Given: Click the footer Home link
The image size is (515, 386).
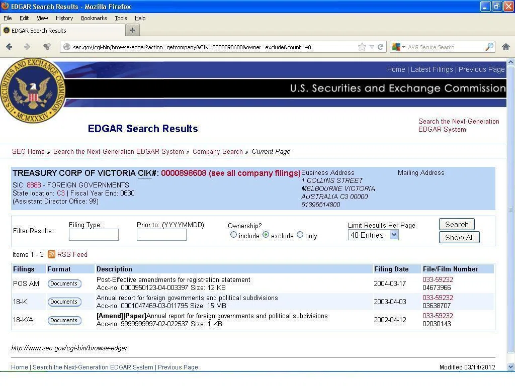Looking at the screenshot, I should point(20,367).
